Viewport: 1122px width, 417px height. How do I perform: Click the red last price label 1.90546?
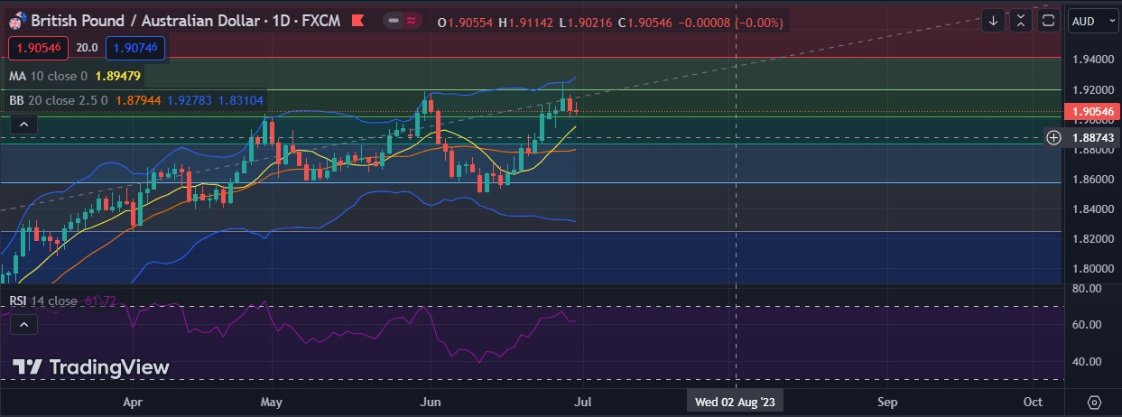click(x=1090, y=112)
